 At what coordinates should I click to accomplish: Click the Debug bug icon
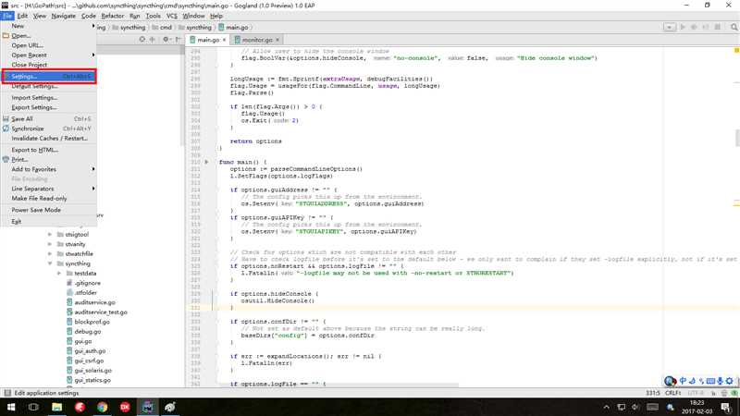(x=694, y=28)
